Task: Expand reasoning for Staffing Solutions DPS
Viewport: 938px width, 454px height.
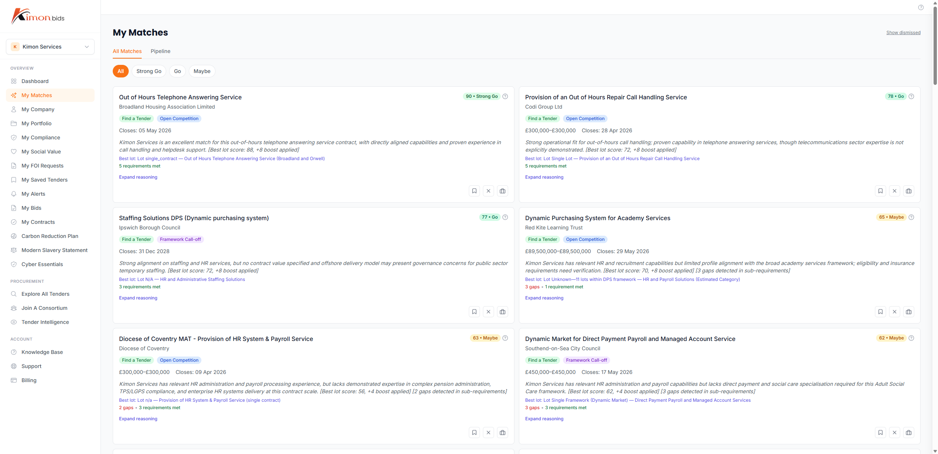Action: click(x=138, y=298)
